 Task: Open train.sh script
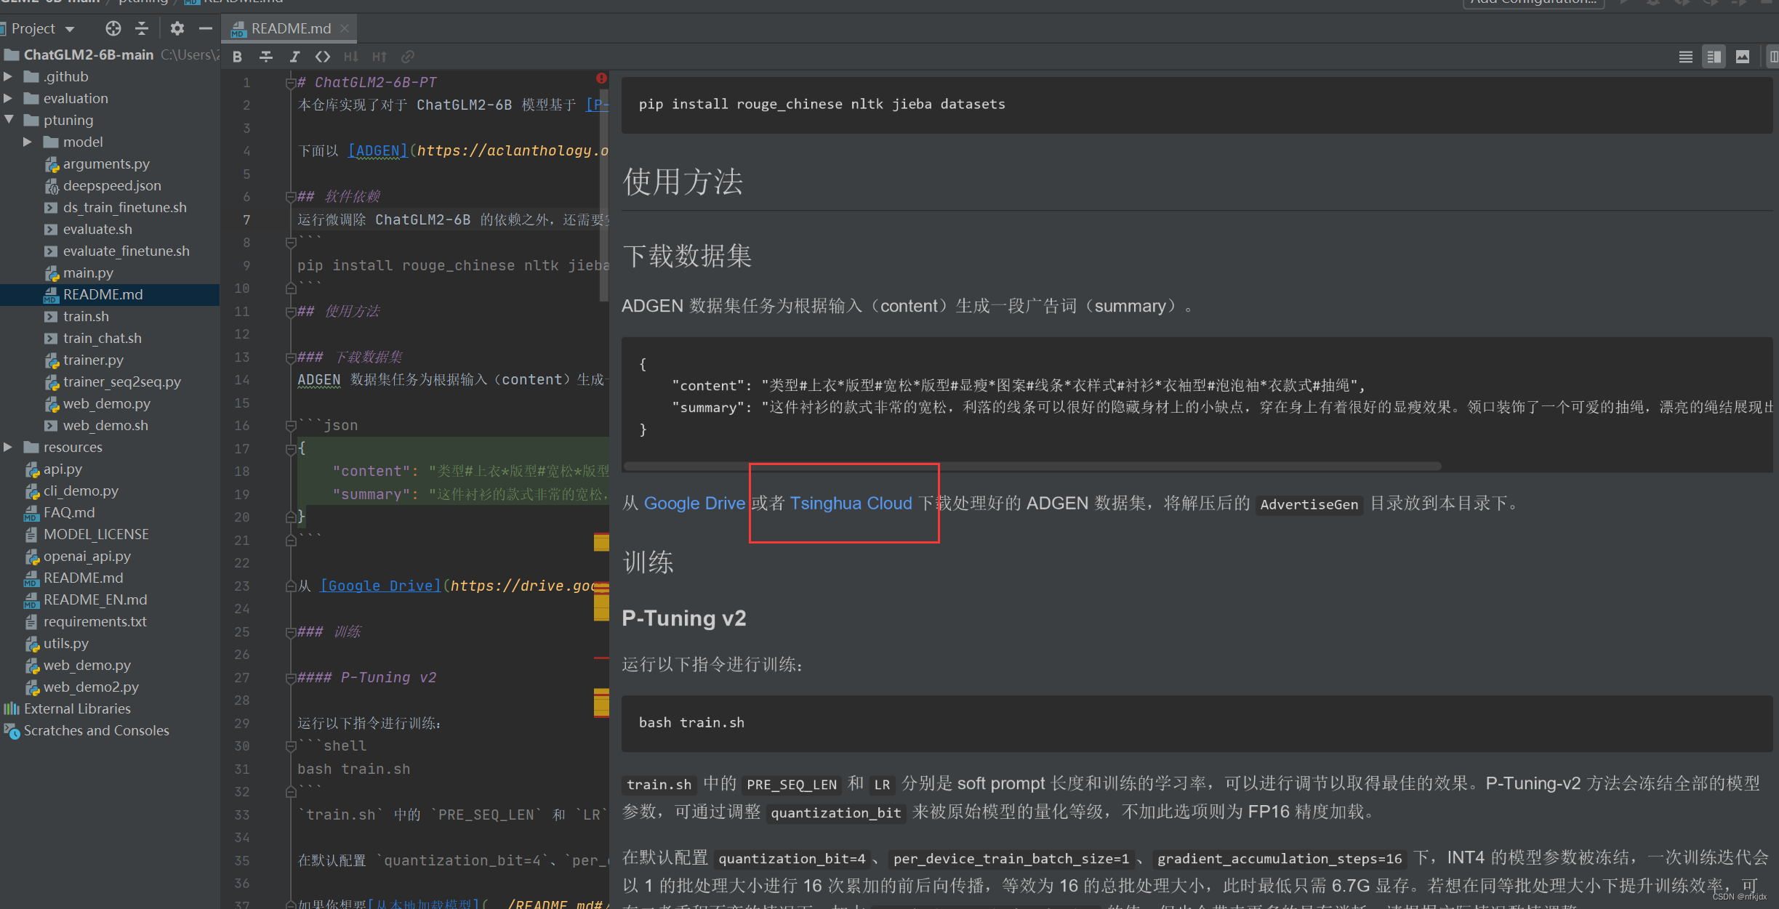(x=85, y=316)
